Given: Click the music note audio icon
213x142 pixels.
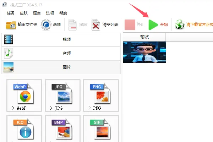Looking at the screenshot, I should pyautogui.click(x=9, y=53).
